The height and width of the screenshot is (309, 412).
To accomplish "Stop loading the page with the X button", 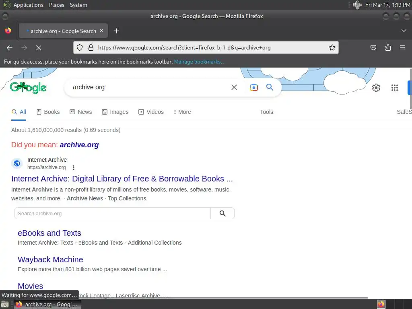I will (x=39, y=48).
